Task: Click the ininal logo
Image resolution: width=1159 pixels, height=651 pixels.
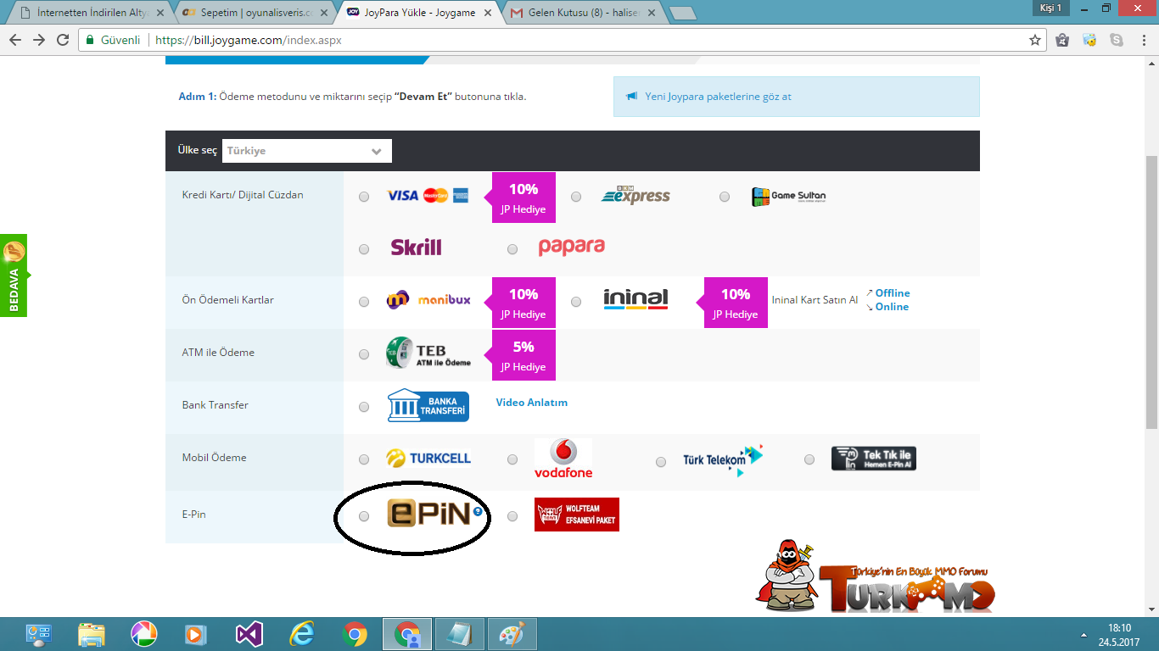Action: 635,299
